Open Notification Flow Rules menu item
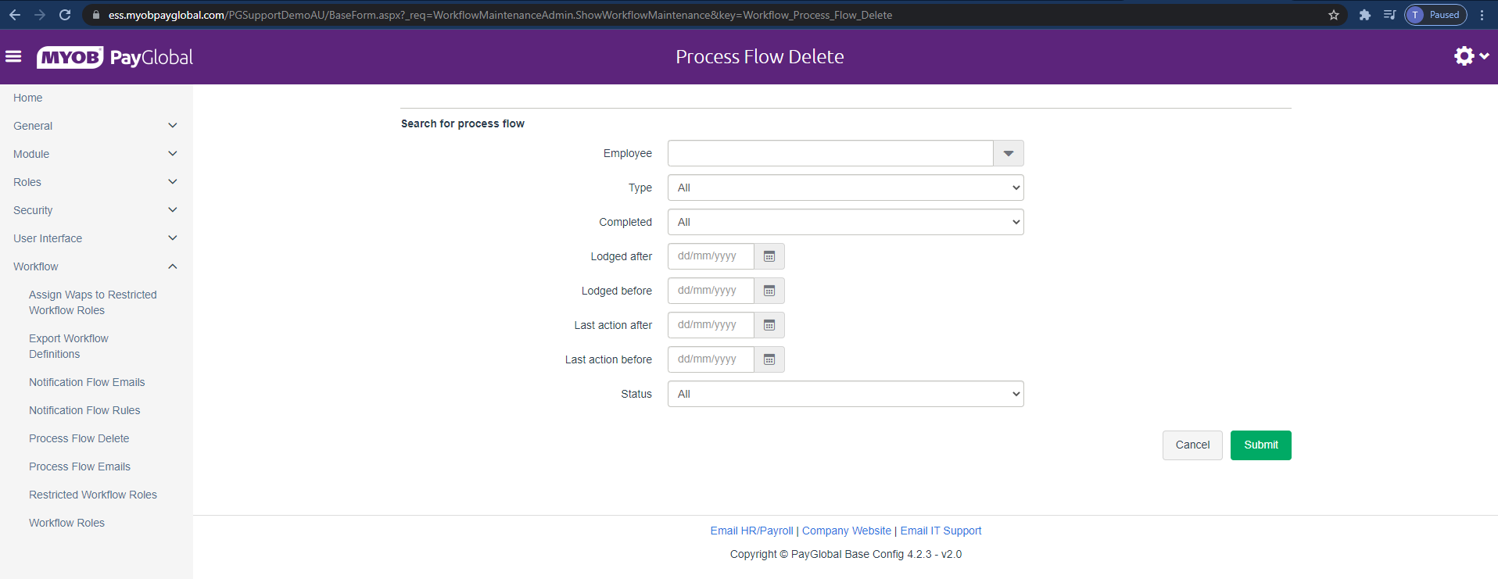 (x=84, y=410)
